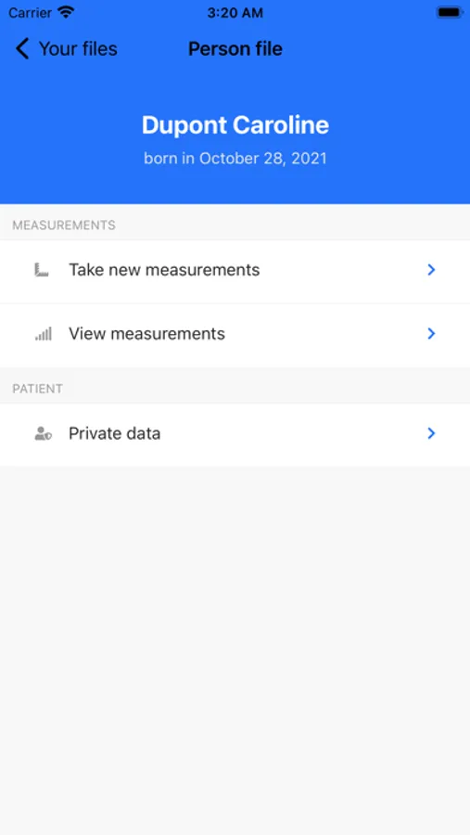This screenshot has height=835, width=470.
Task: Select the View measurements row
Action: tap(235, 336)
